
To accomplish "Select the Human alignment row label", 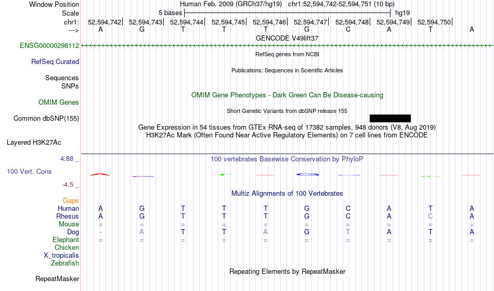I will (68, 209).
